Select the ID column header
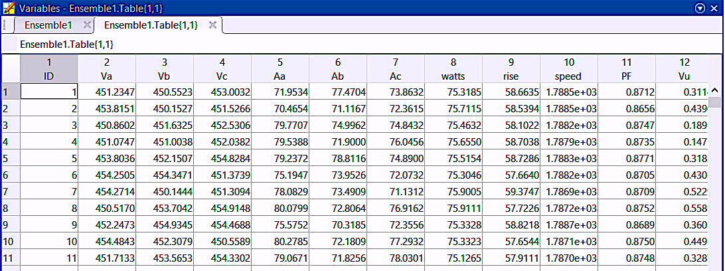The height and width of the screenshot is (271, 725). pos(49,69)
